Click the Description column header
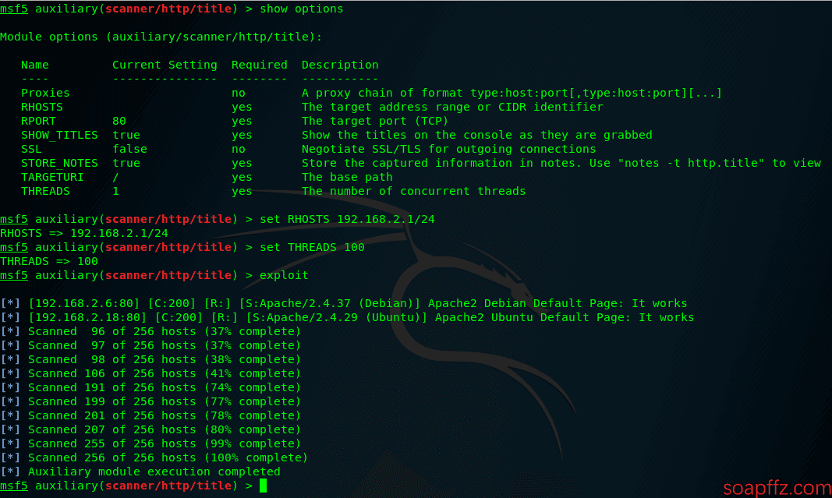Viewport: 832px width, 498px height. click(340, 65)
